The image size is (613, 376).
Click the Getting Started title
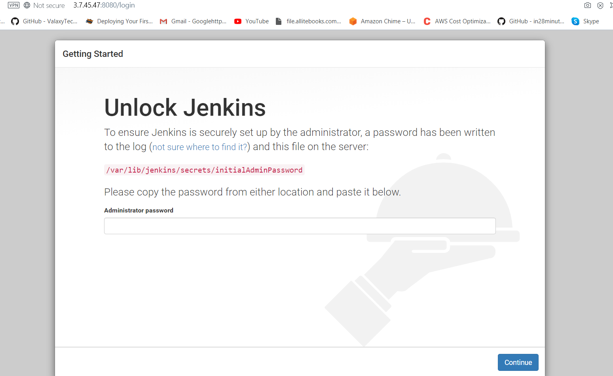tap(93, 54)
